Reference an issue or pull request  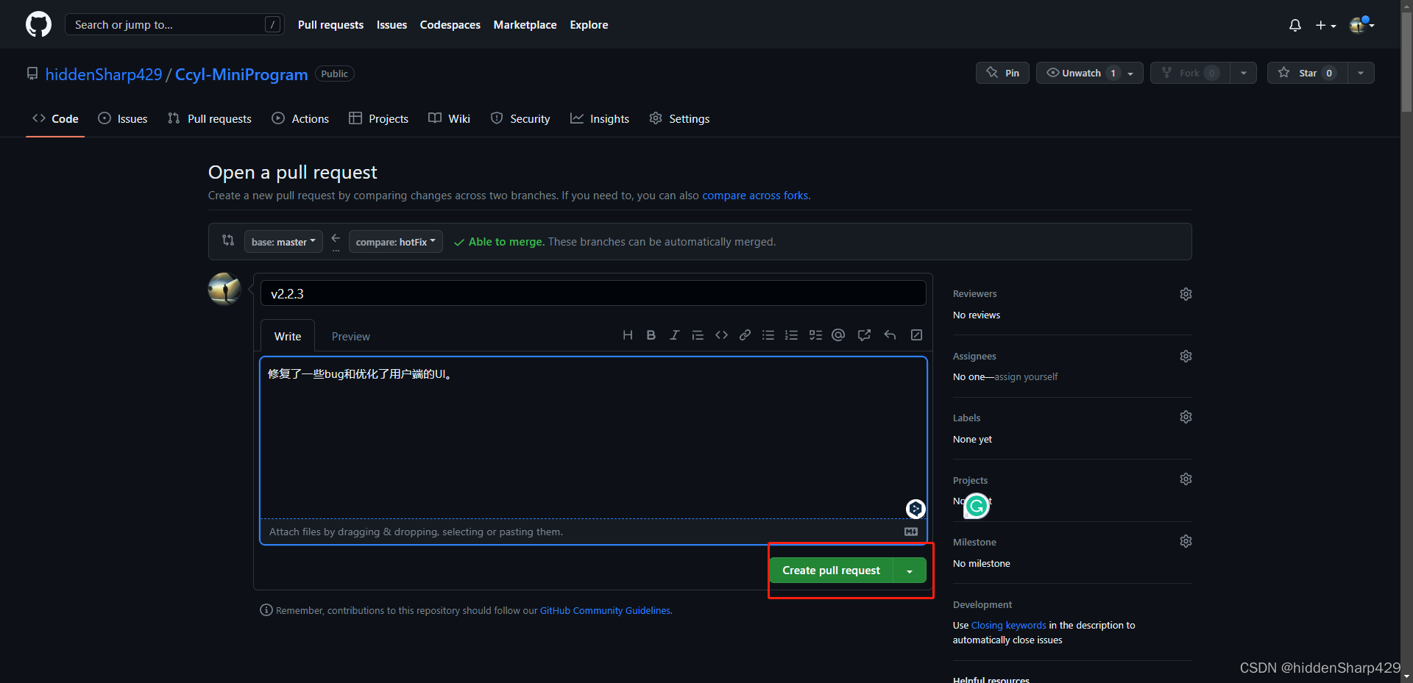[864, 335]
